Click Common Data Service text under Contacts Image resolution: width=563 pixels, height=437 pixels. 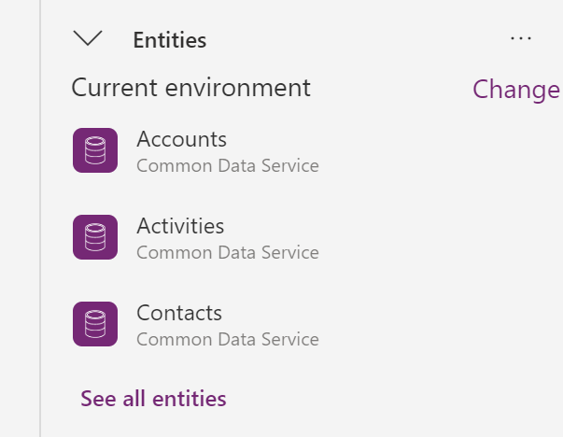(227, 340)
